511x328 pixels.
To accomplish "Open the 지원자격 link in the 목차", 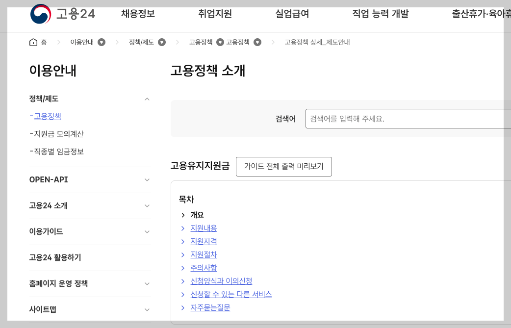I will [203, 241].
